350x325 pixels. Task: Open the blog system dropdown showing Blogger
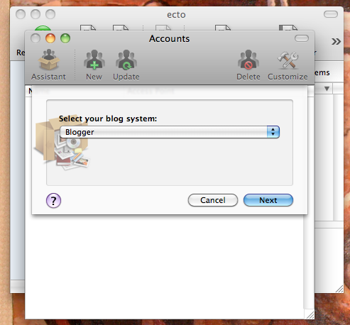pos(170,132)
